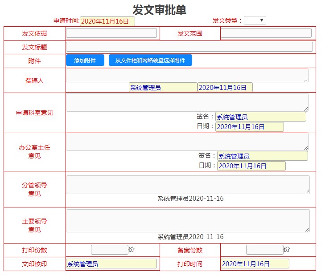Click the 文印校印 name field
Screen dimensions: 321x276
pos(111,264)
